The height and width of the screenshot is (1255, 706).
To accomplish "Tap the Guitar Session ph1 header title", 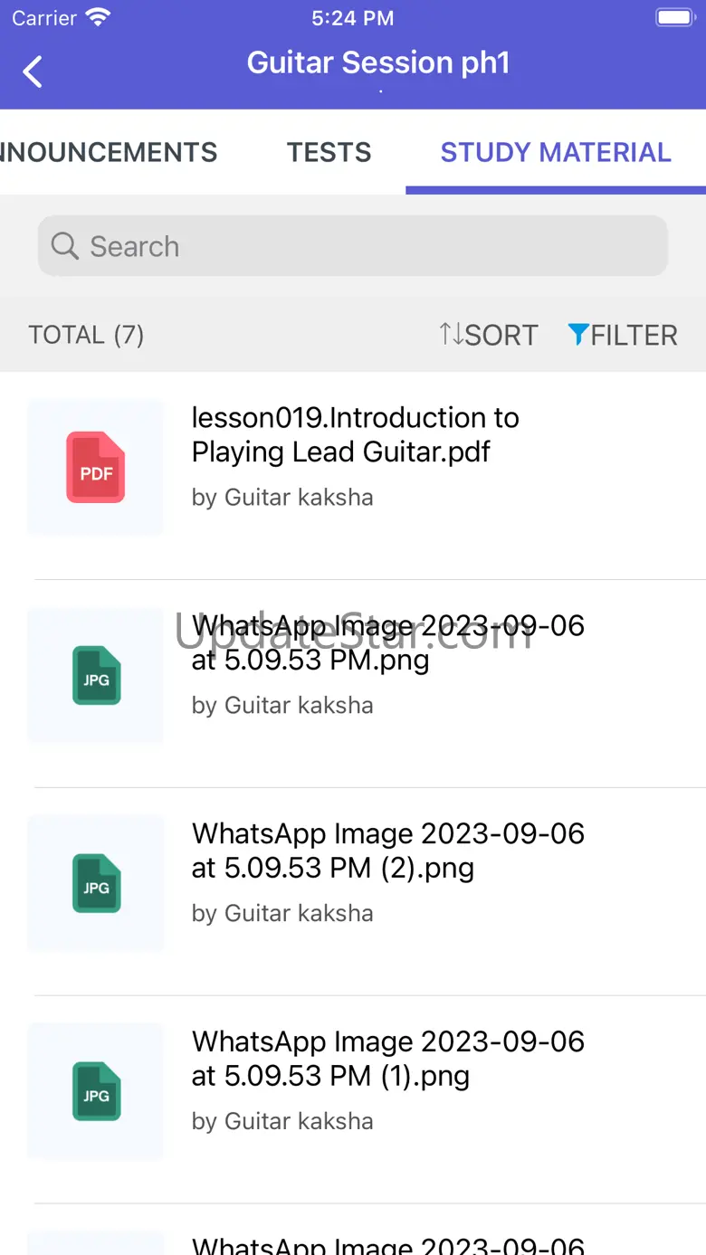I will (x=378, y=62).
